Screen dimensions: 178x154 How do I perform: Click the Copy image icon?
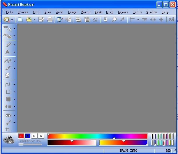(78, 19)
